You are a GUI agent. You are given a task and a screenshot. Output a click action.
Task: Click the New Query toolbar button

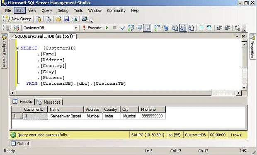pos(18,19)
